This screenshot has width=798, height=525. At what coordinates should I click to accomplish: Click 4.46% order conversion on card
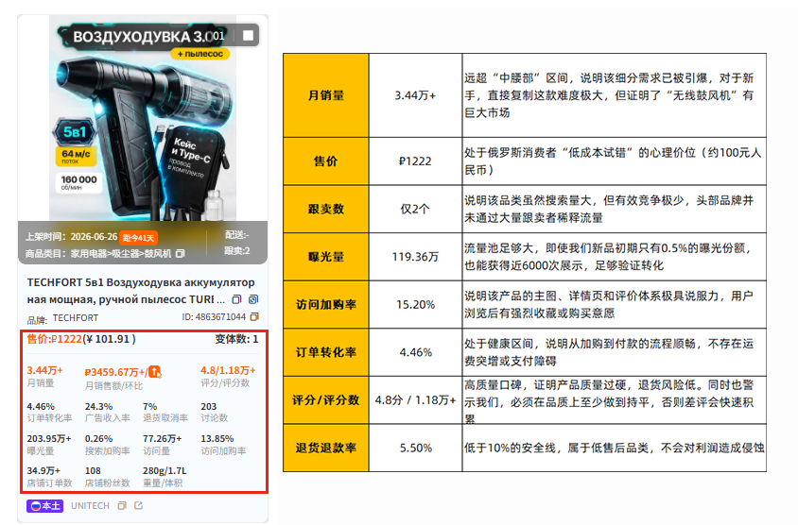pos(41,407)
